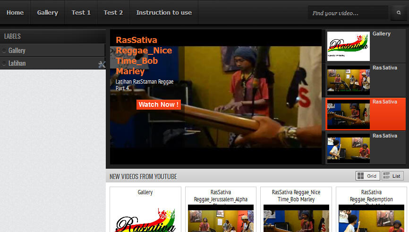Click the LABELS sidebar heading
Image resolution: width=409 pixels, height=232 pixels.
point(12,36)
